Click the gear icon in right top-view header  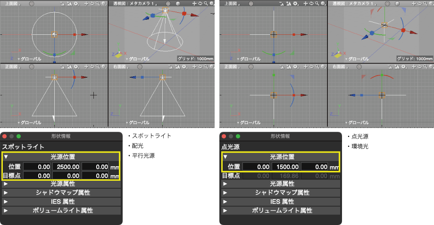pyautogui.click(x=295, y=3)
